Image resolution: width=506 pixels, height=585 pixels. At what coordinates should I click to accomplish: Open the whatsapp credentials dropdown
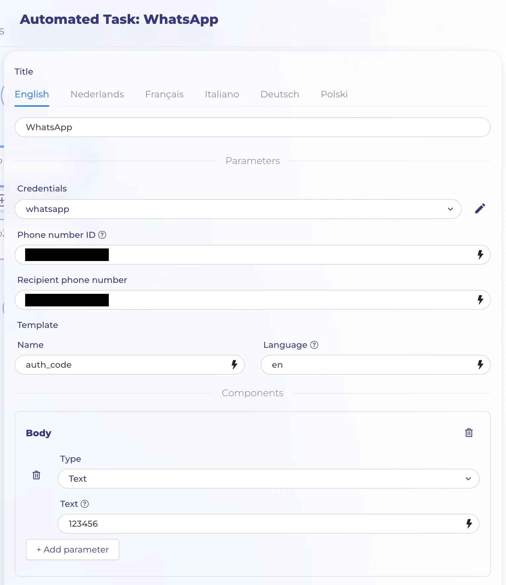tap(238, 209)
